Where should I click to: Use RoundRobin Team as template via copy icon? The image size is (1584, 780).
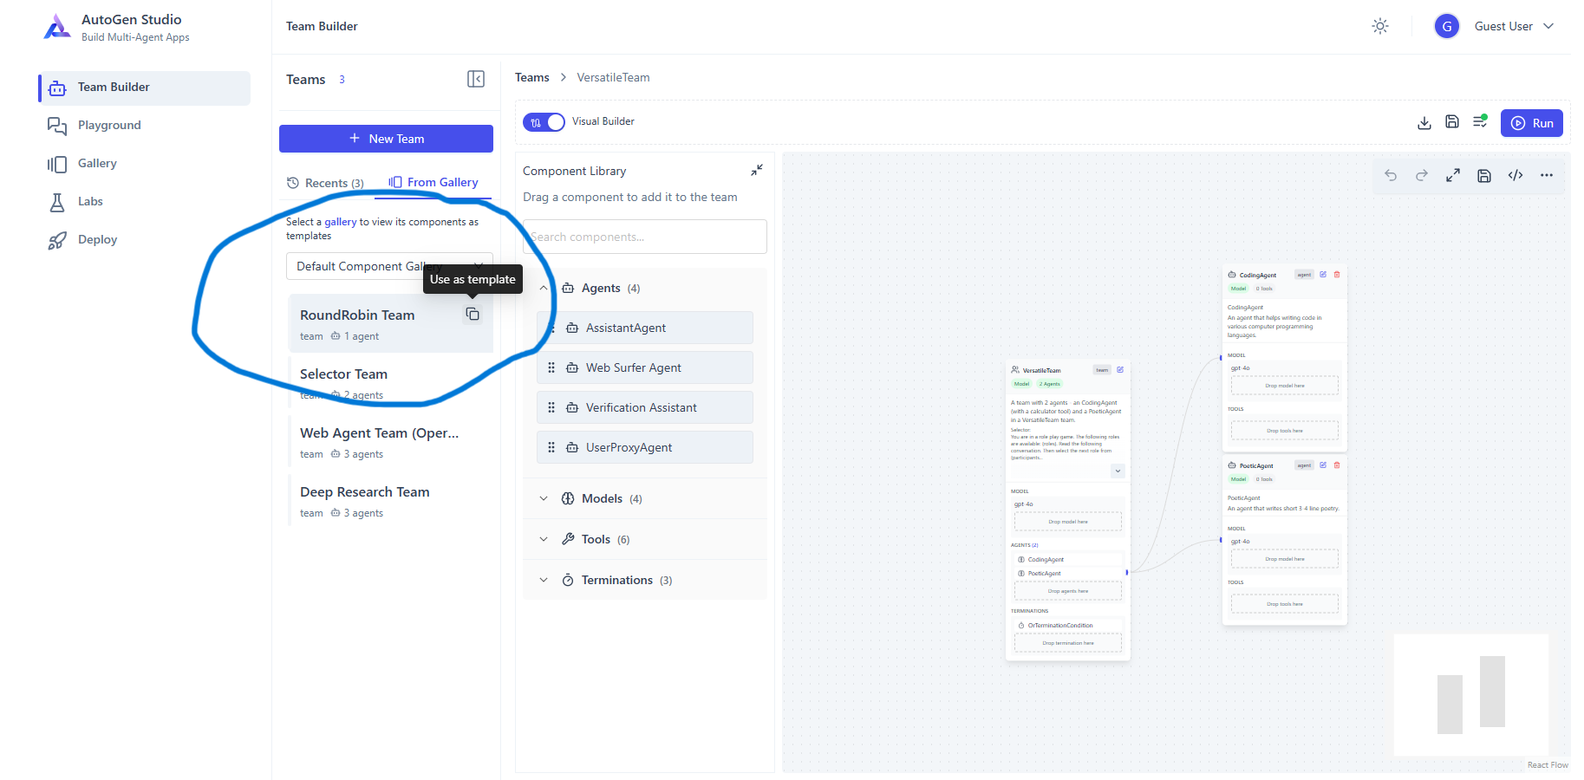tap(473, 314)
